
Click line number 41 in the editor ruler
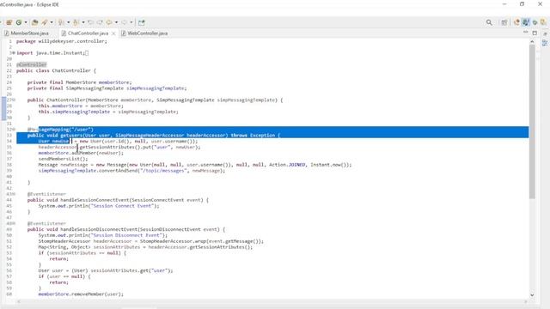point(9,182)
